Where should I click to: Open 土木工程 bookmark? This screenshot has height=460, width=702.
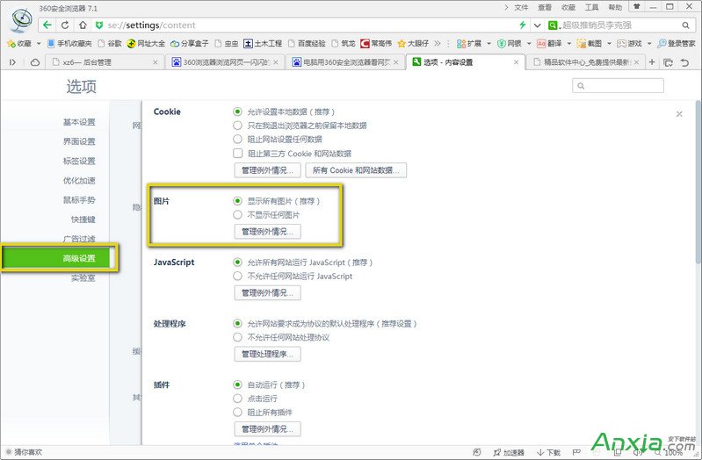point(263,43)
